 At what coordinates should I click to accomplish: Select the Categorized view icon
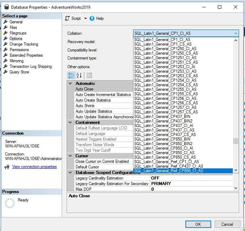[71, 75]
